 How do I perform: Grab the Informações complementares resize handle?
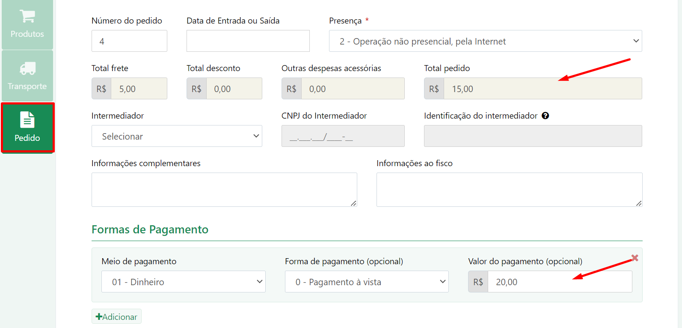[x=354, y=203]
